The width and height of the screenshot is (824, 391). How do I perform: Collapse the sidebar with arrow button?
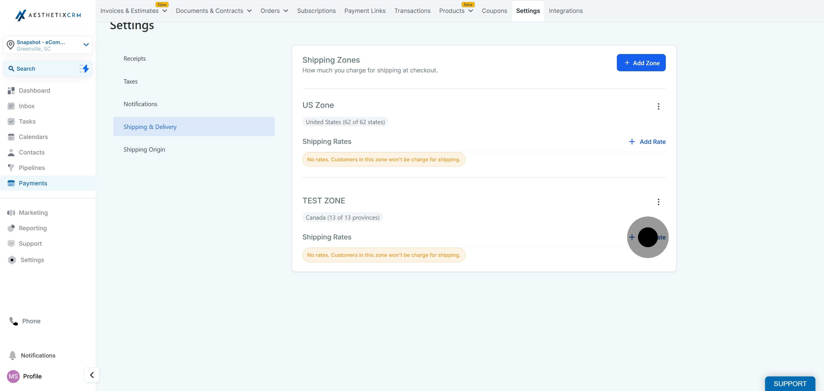click(92, 375)
